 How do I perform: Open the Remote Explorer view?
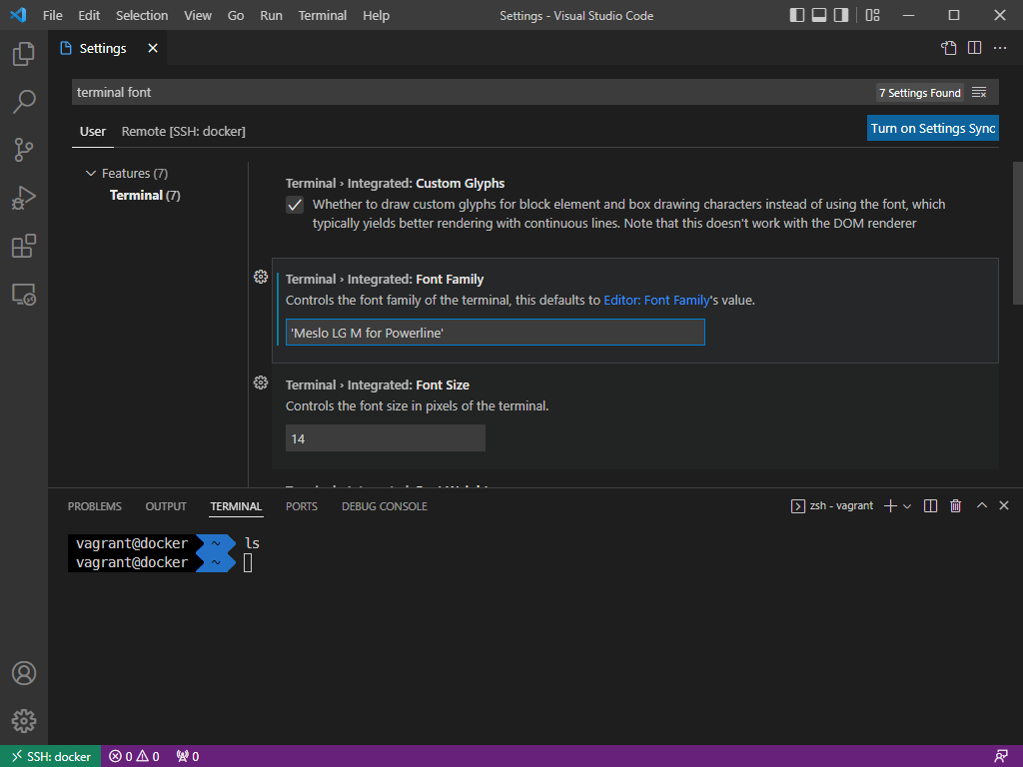coord(24,295)
